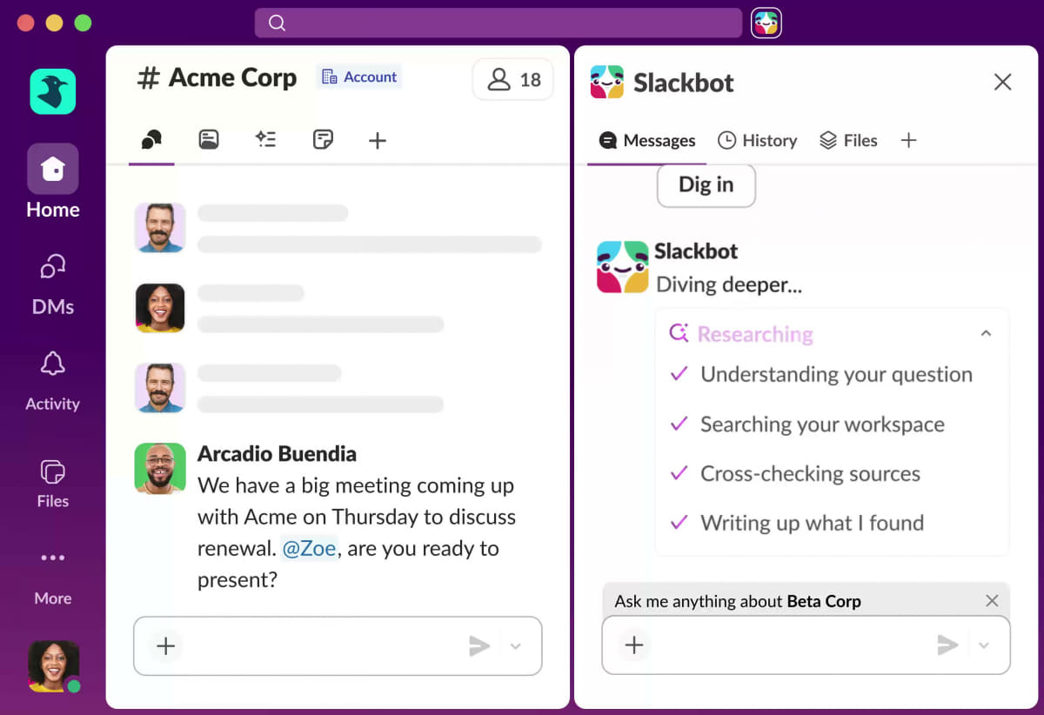Open Arcadio Buendia's name link

277,453
